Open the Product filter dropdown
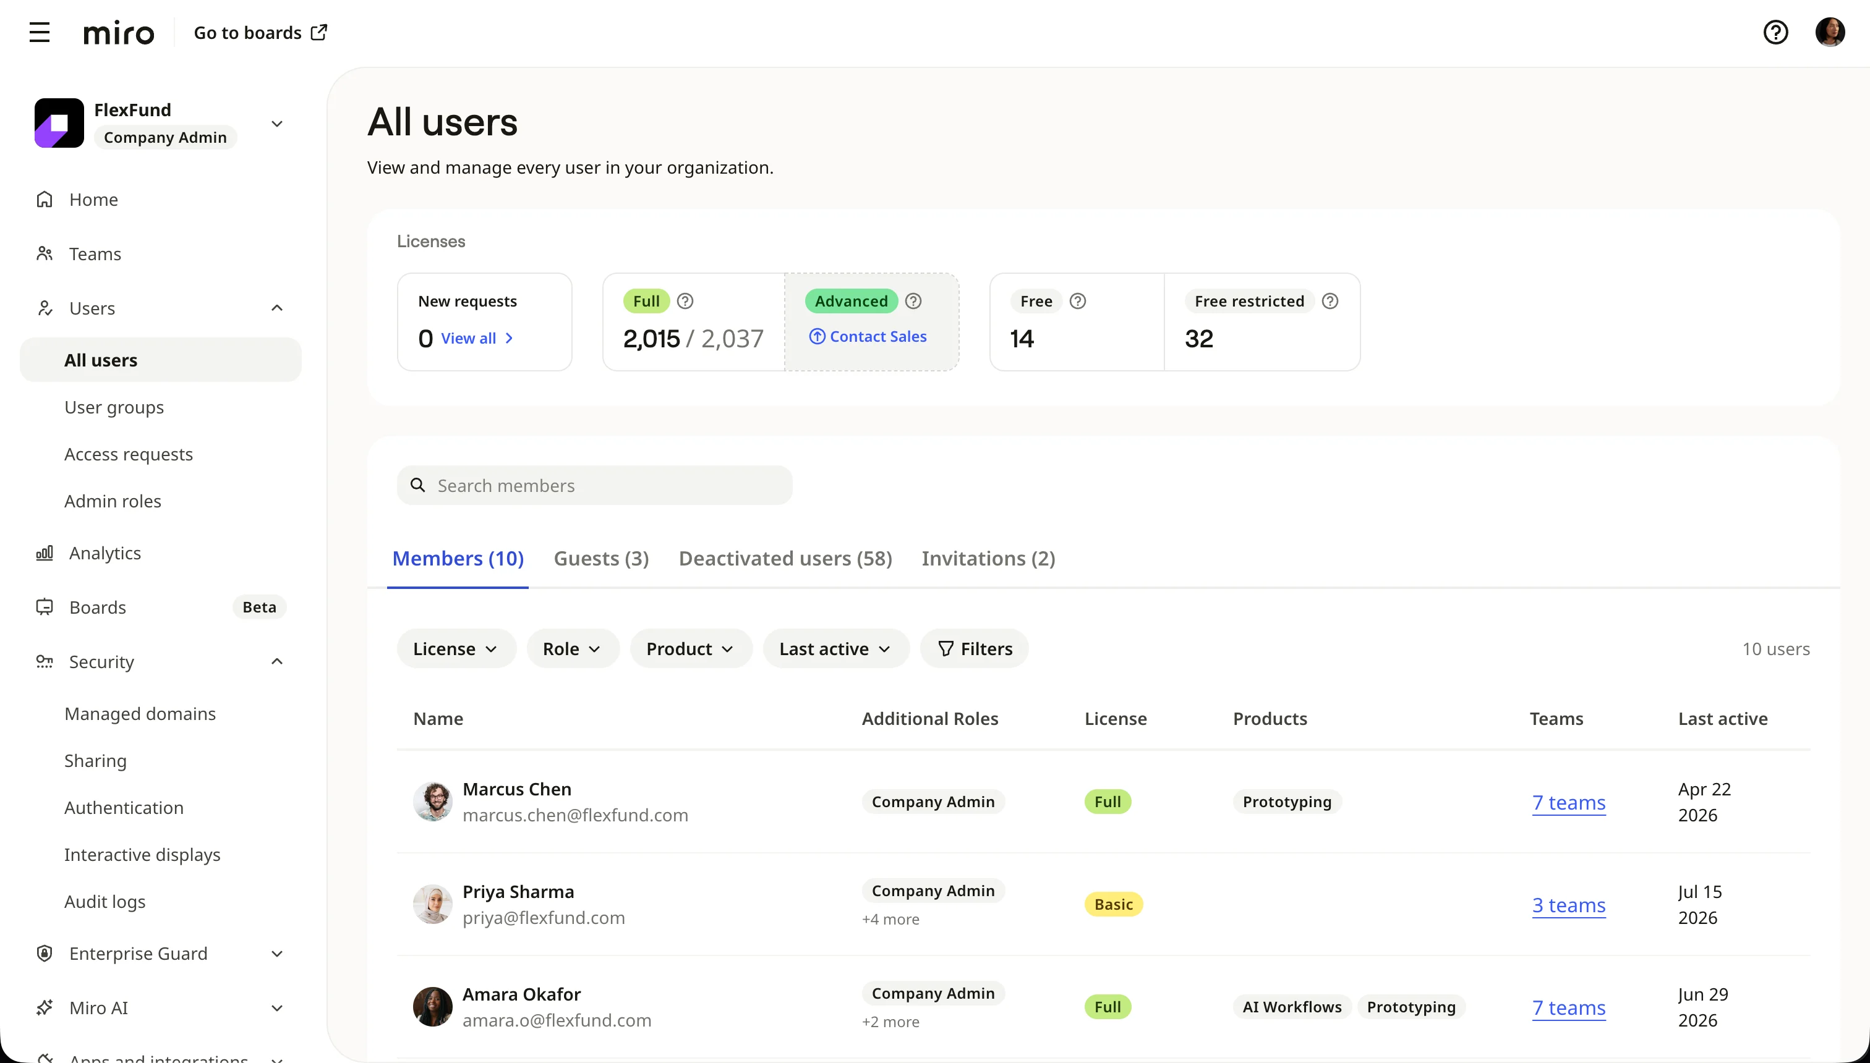Image resolution: width=1870 pixels, height=1063 pixels. point(691,648)
